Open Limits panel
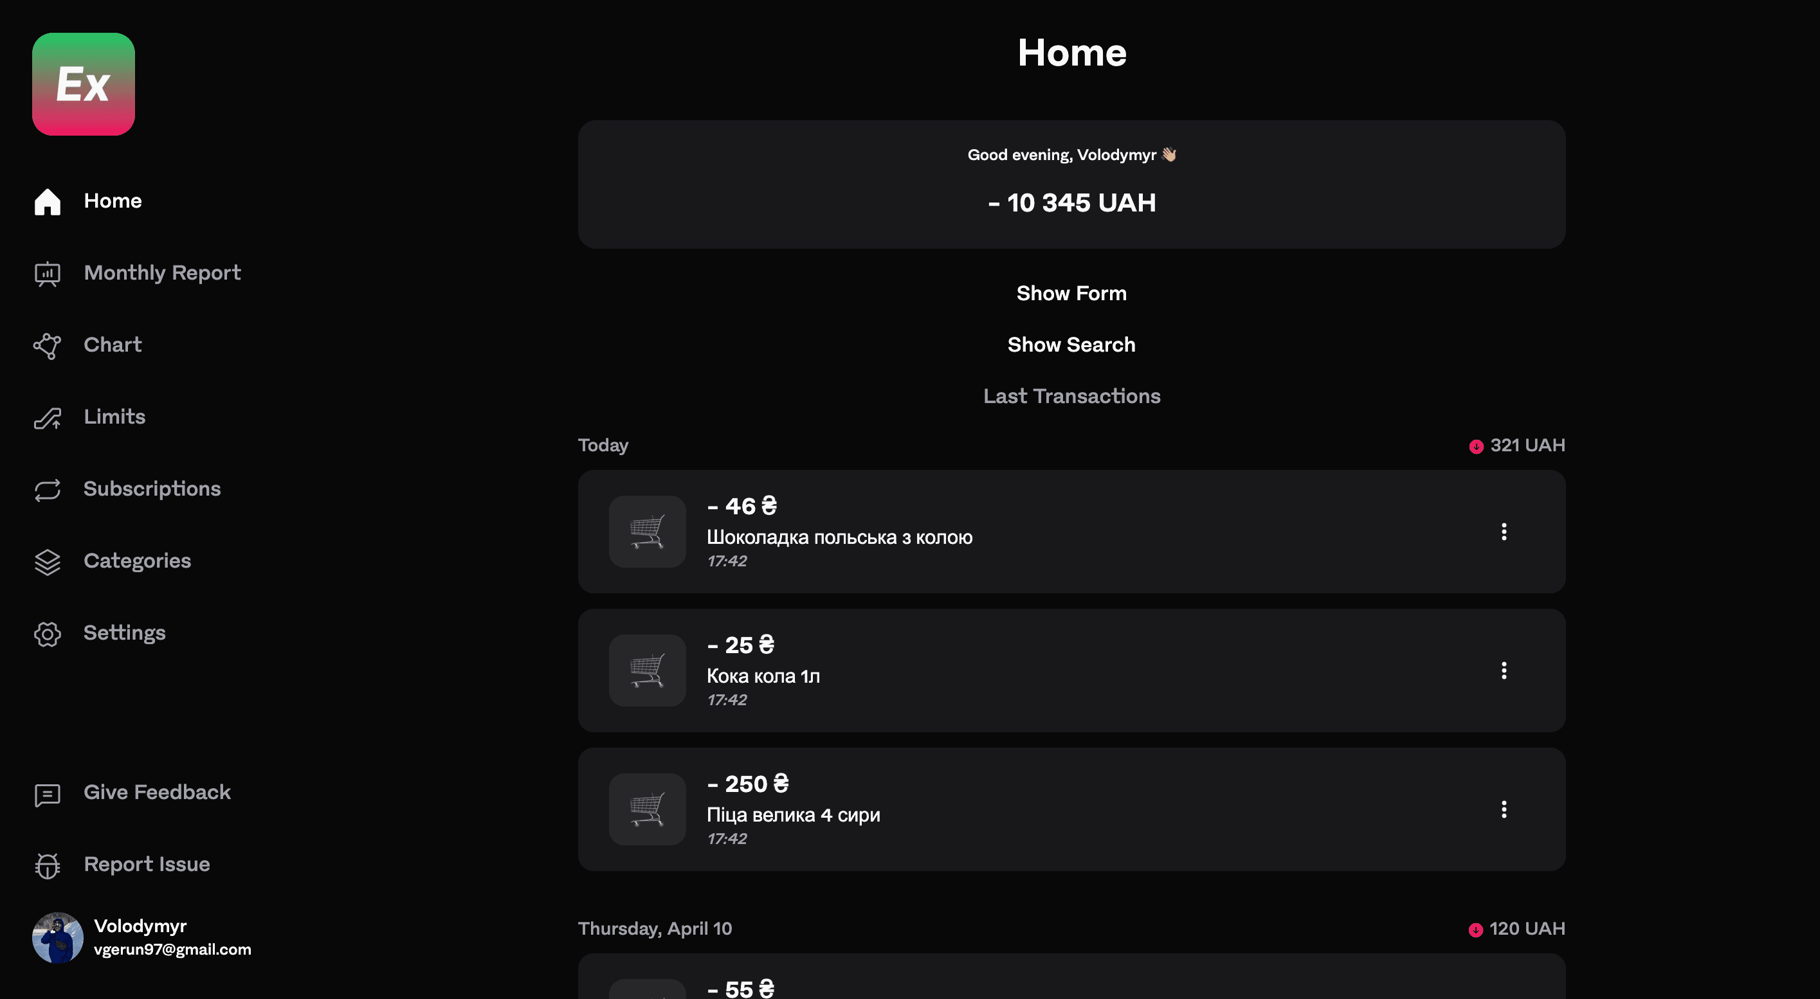The width and height of the screenshot is (1820, 999). pyautogui.click(x=113, y=416)
